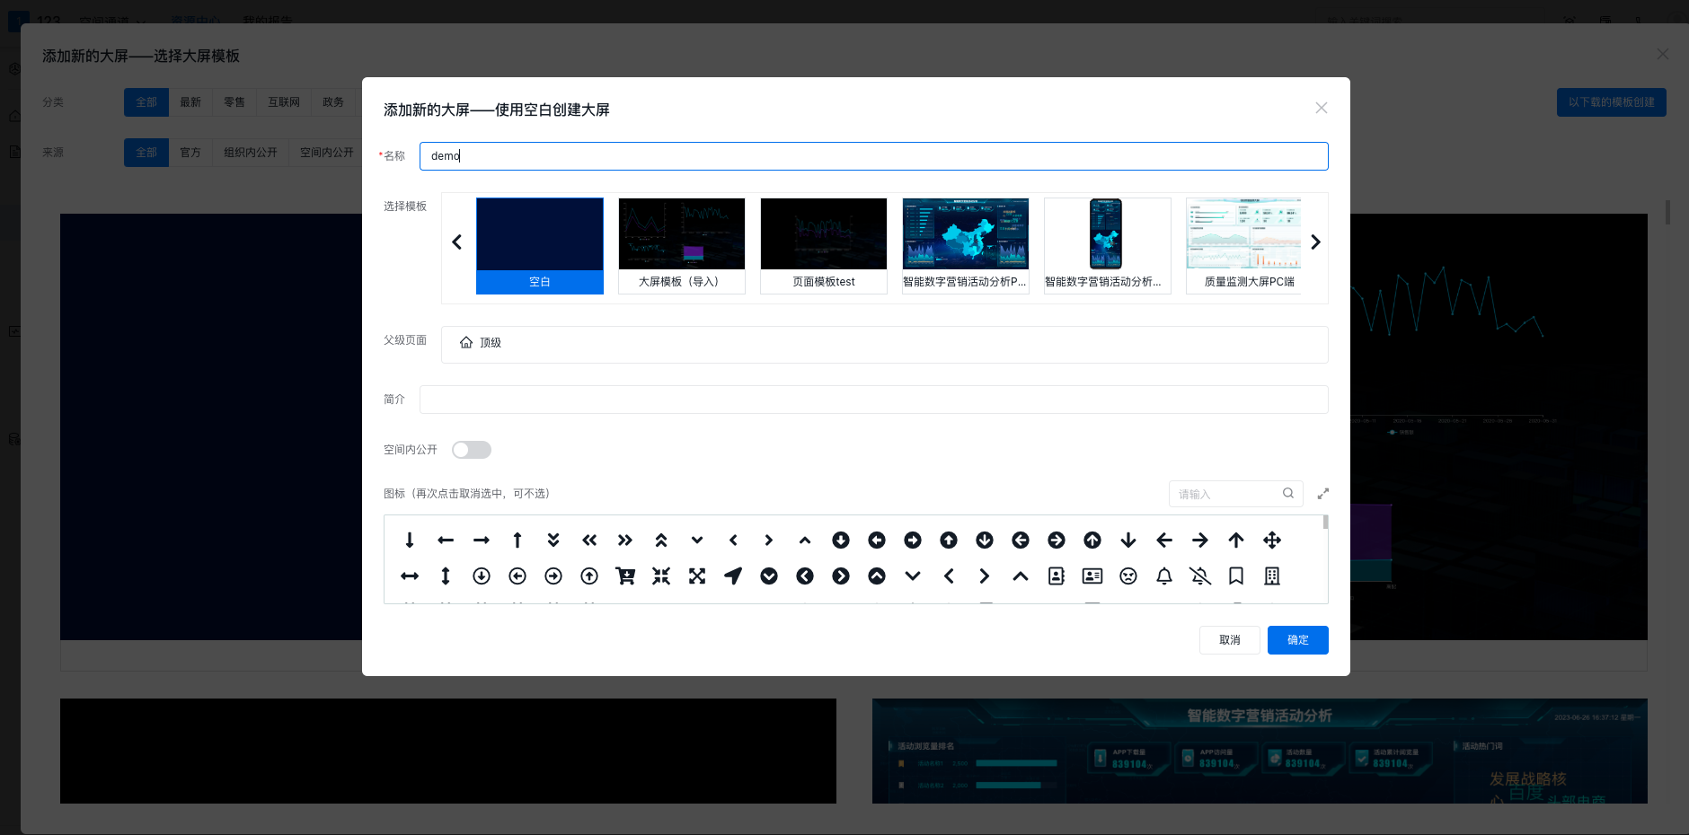This screenshot has height=835, width=1689.
Task: Click the 确定 button
Action: (x=1298, y=640)
